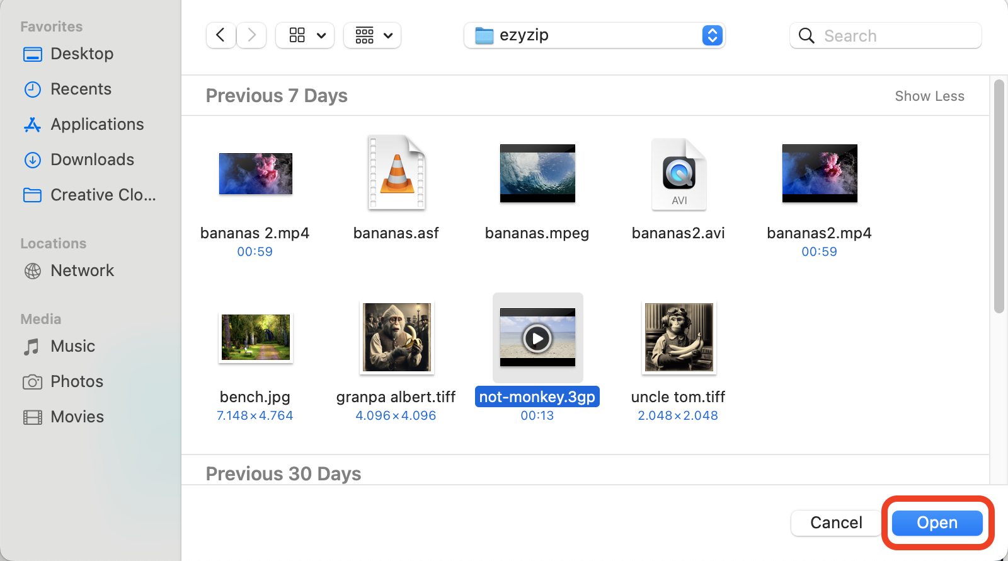Open Network label under Locations
Viewport: 1008px width, 561px height.
tap(82, 271)
